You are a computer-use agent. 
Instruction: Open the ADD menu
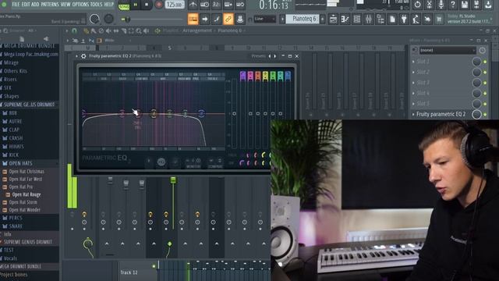[x=35, y=5]
